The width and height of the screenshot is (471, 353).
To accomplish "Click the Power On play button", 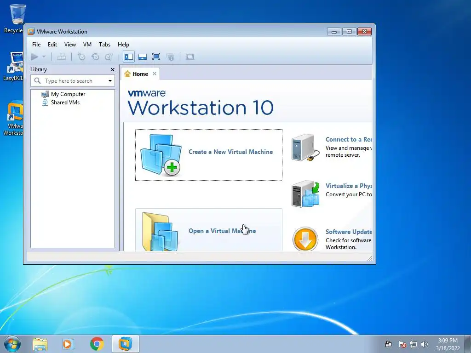I will coord(34,57).
